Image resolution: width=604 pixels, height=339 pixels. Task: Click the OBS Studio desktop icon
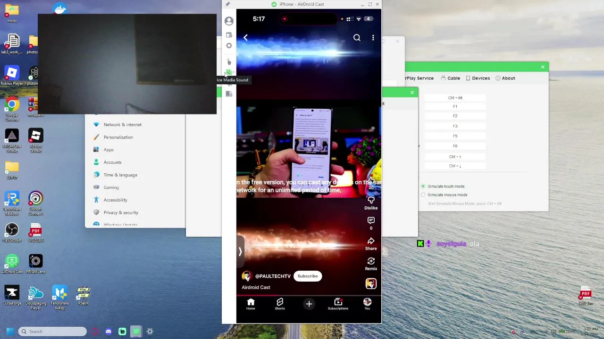click(x=12, y=233)
